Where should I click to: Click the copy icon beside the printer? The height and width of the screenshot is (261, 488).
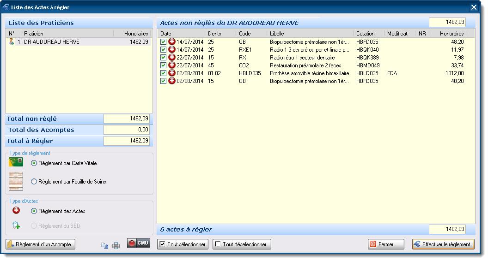tap(105, 245)
